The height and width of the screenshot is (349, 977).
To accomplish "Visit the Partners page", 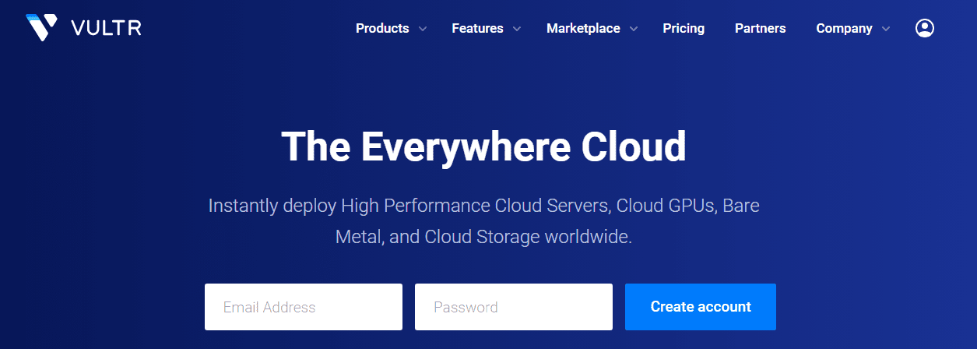I will pyautogui.click(x=760, y=29).
